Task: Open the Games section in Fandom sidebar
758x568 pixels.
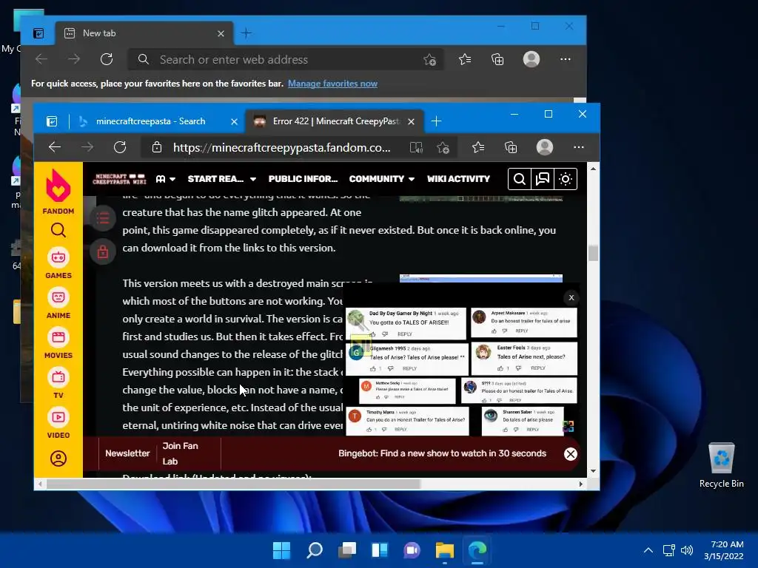Action: [x=58, y=263]
